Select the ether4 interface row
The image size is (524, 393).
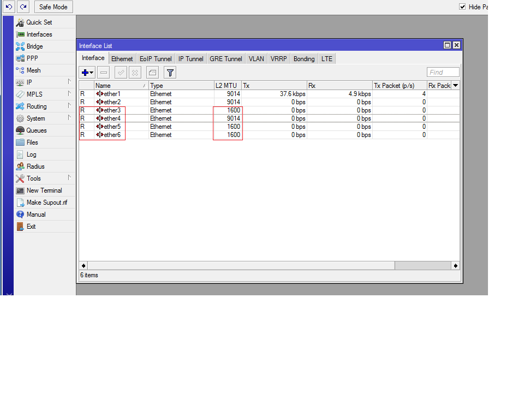pos(269,118)
